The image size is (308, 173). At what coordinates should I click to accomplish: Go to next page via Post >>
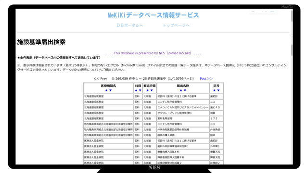(206, 79)
